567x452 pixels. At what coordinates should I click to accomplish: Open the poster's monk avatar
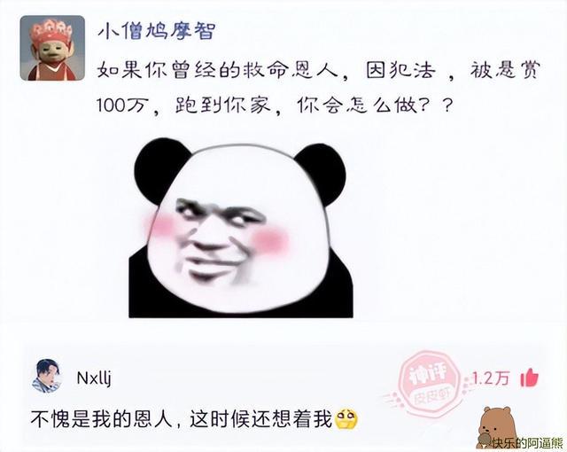tap(52, 48)
